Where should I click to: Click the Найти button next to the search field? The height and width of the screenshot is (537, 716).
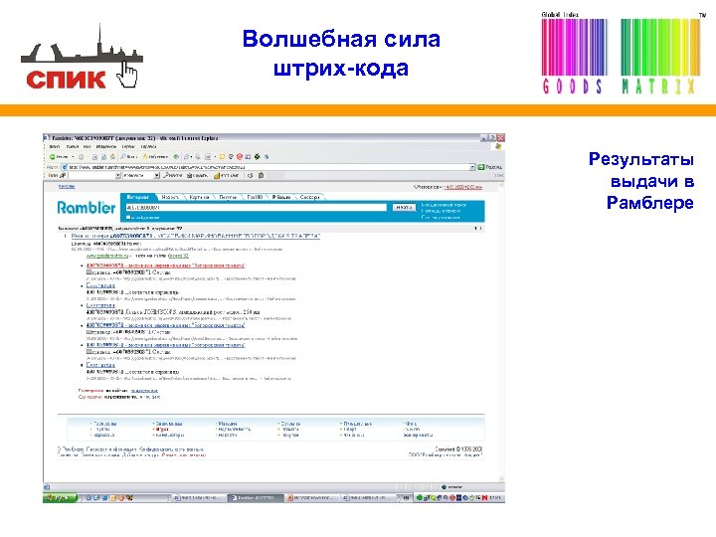(404, 207)
